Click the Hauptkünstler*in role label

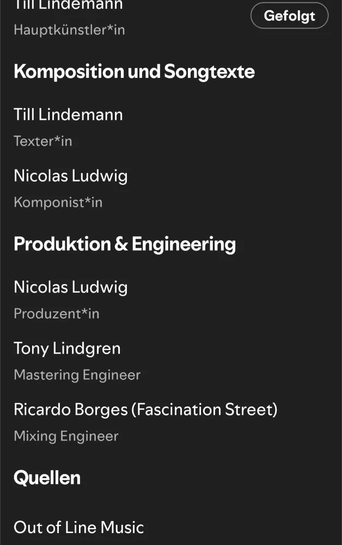click(69, 29)
